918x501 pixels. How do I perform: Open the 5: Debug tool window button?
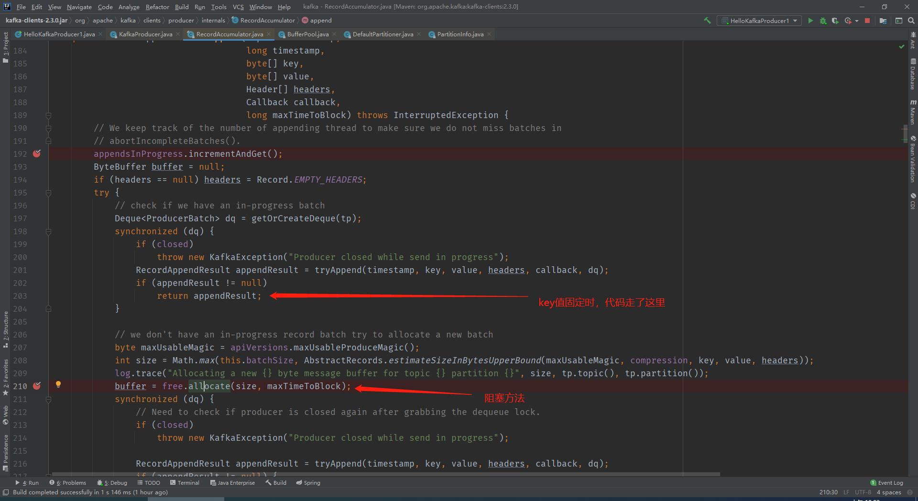pos(112,483)
